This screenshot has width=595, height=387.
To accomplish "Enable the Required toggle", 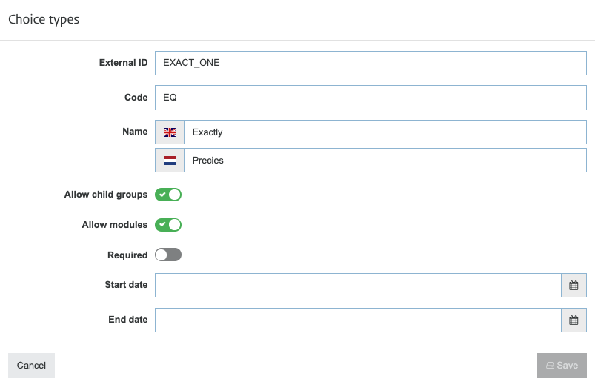I will pyautogui.click(x=168, y=255).
